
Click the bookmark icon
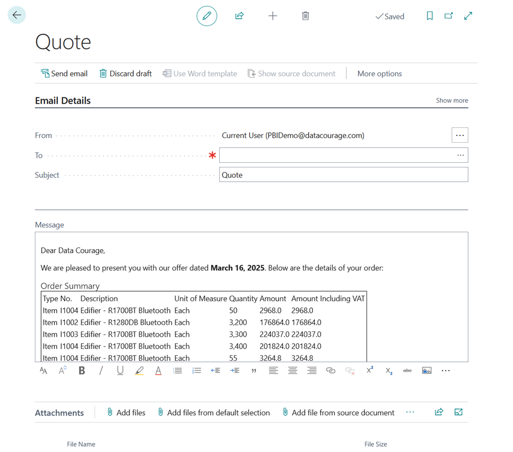[x=430, y=16]
